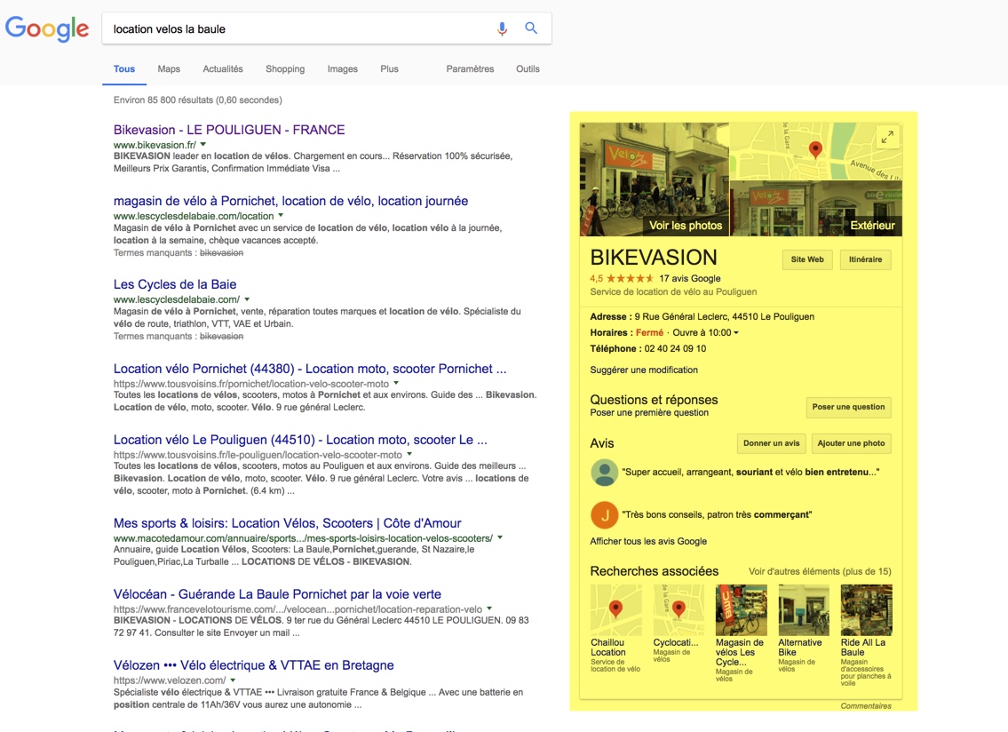Click the blue search magnifier icon

[531, 28]
